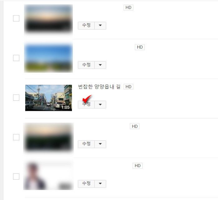Select the checkbox next to blue sky video
Screen dimensions: 218x200
[x=16, y=58]
